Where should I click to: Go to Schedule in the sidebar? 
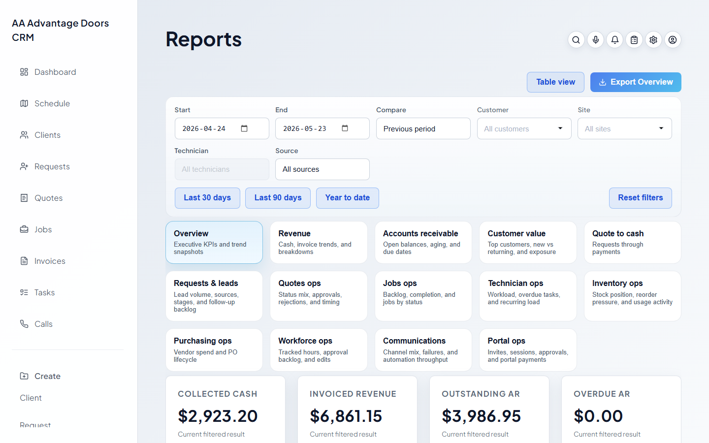(52, 103)
